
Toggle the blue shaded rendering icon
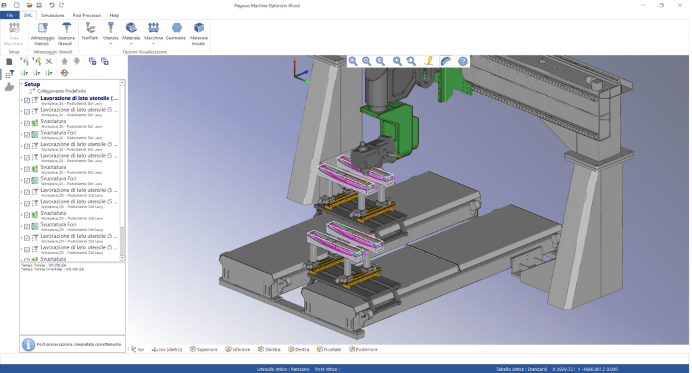click(446, 61)
